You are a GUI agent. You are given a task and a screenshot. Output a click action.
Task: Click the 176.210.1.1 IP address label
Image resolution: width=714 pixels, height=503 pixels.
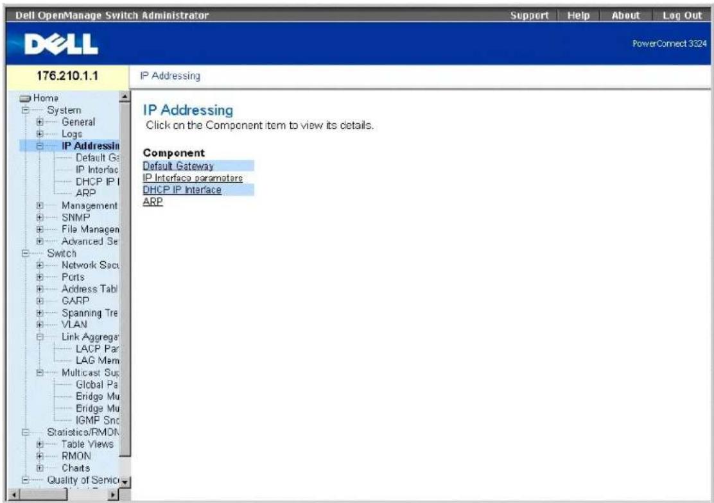coord(67,76)
